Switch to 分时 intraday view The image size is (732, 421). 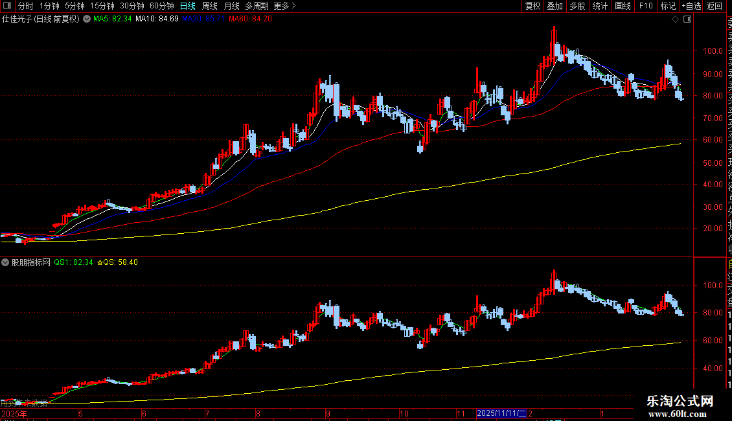coord(26,6)
